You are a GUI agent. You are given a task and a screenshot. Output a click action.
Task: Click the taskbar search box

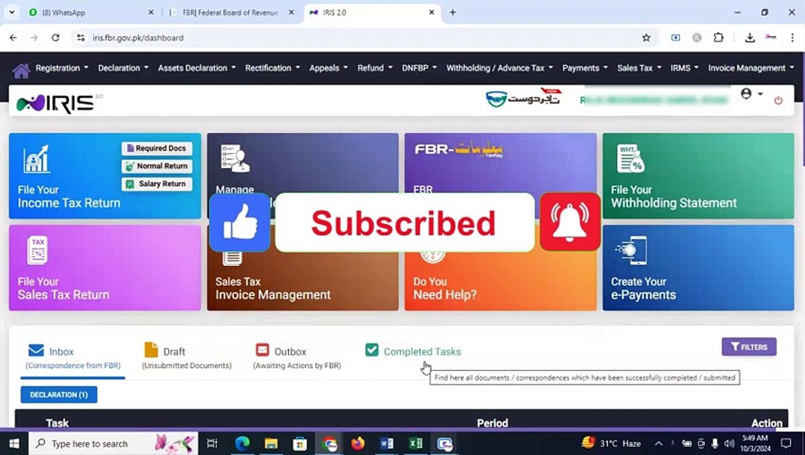(x=114, y=444)
